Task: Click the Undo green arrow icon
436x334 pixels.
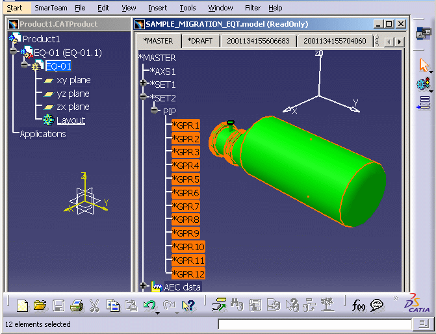Action: (x=149, y=305)
